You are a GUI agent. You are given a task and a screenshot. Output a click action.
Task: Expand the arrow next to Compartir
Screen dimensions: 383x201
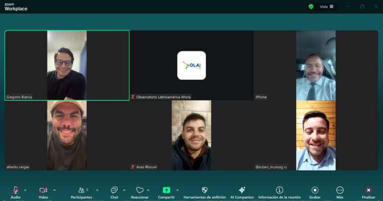coord(178,190)
